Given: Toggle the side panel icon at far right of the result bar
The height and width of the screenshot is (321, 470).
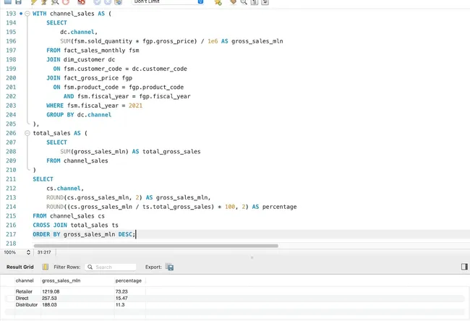Looking at the screenshot, I should pos(463,267).
